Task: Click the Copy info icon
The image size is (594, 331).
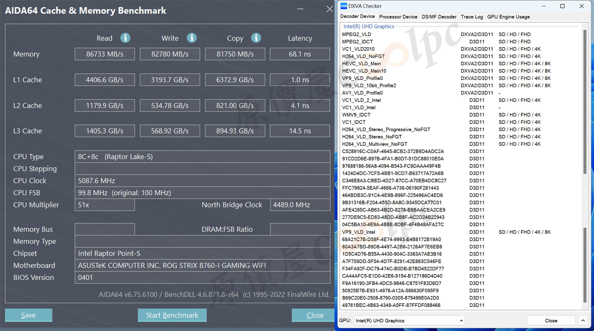Action: coord(256,38)
